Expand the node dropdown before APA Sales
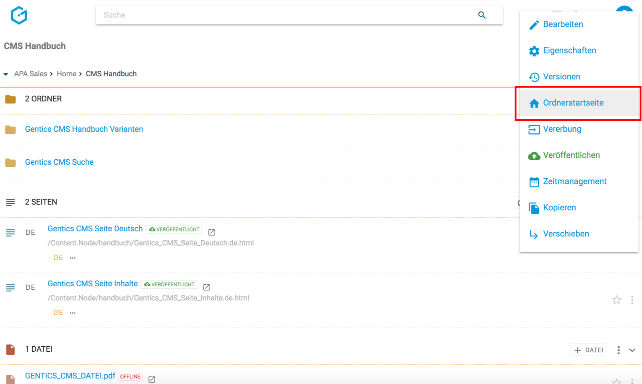 point(6,74)
